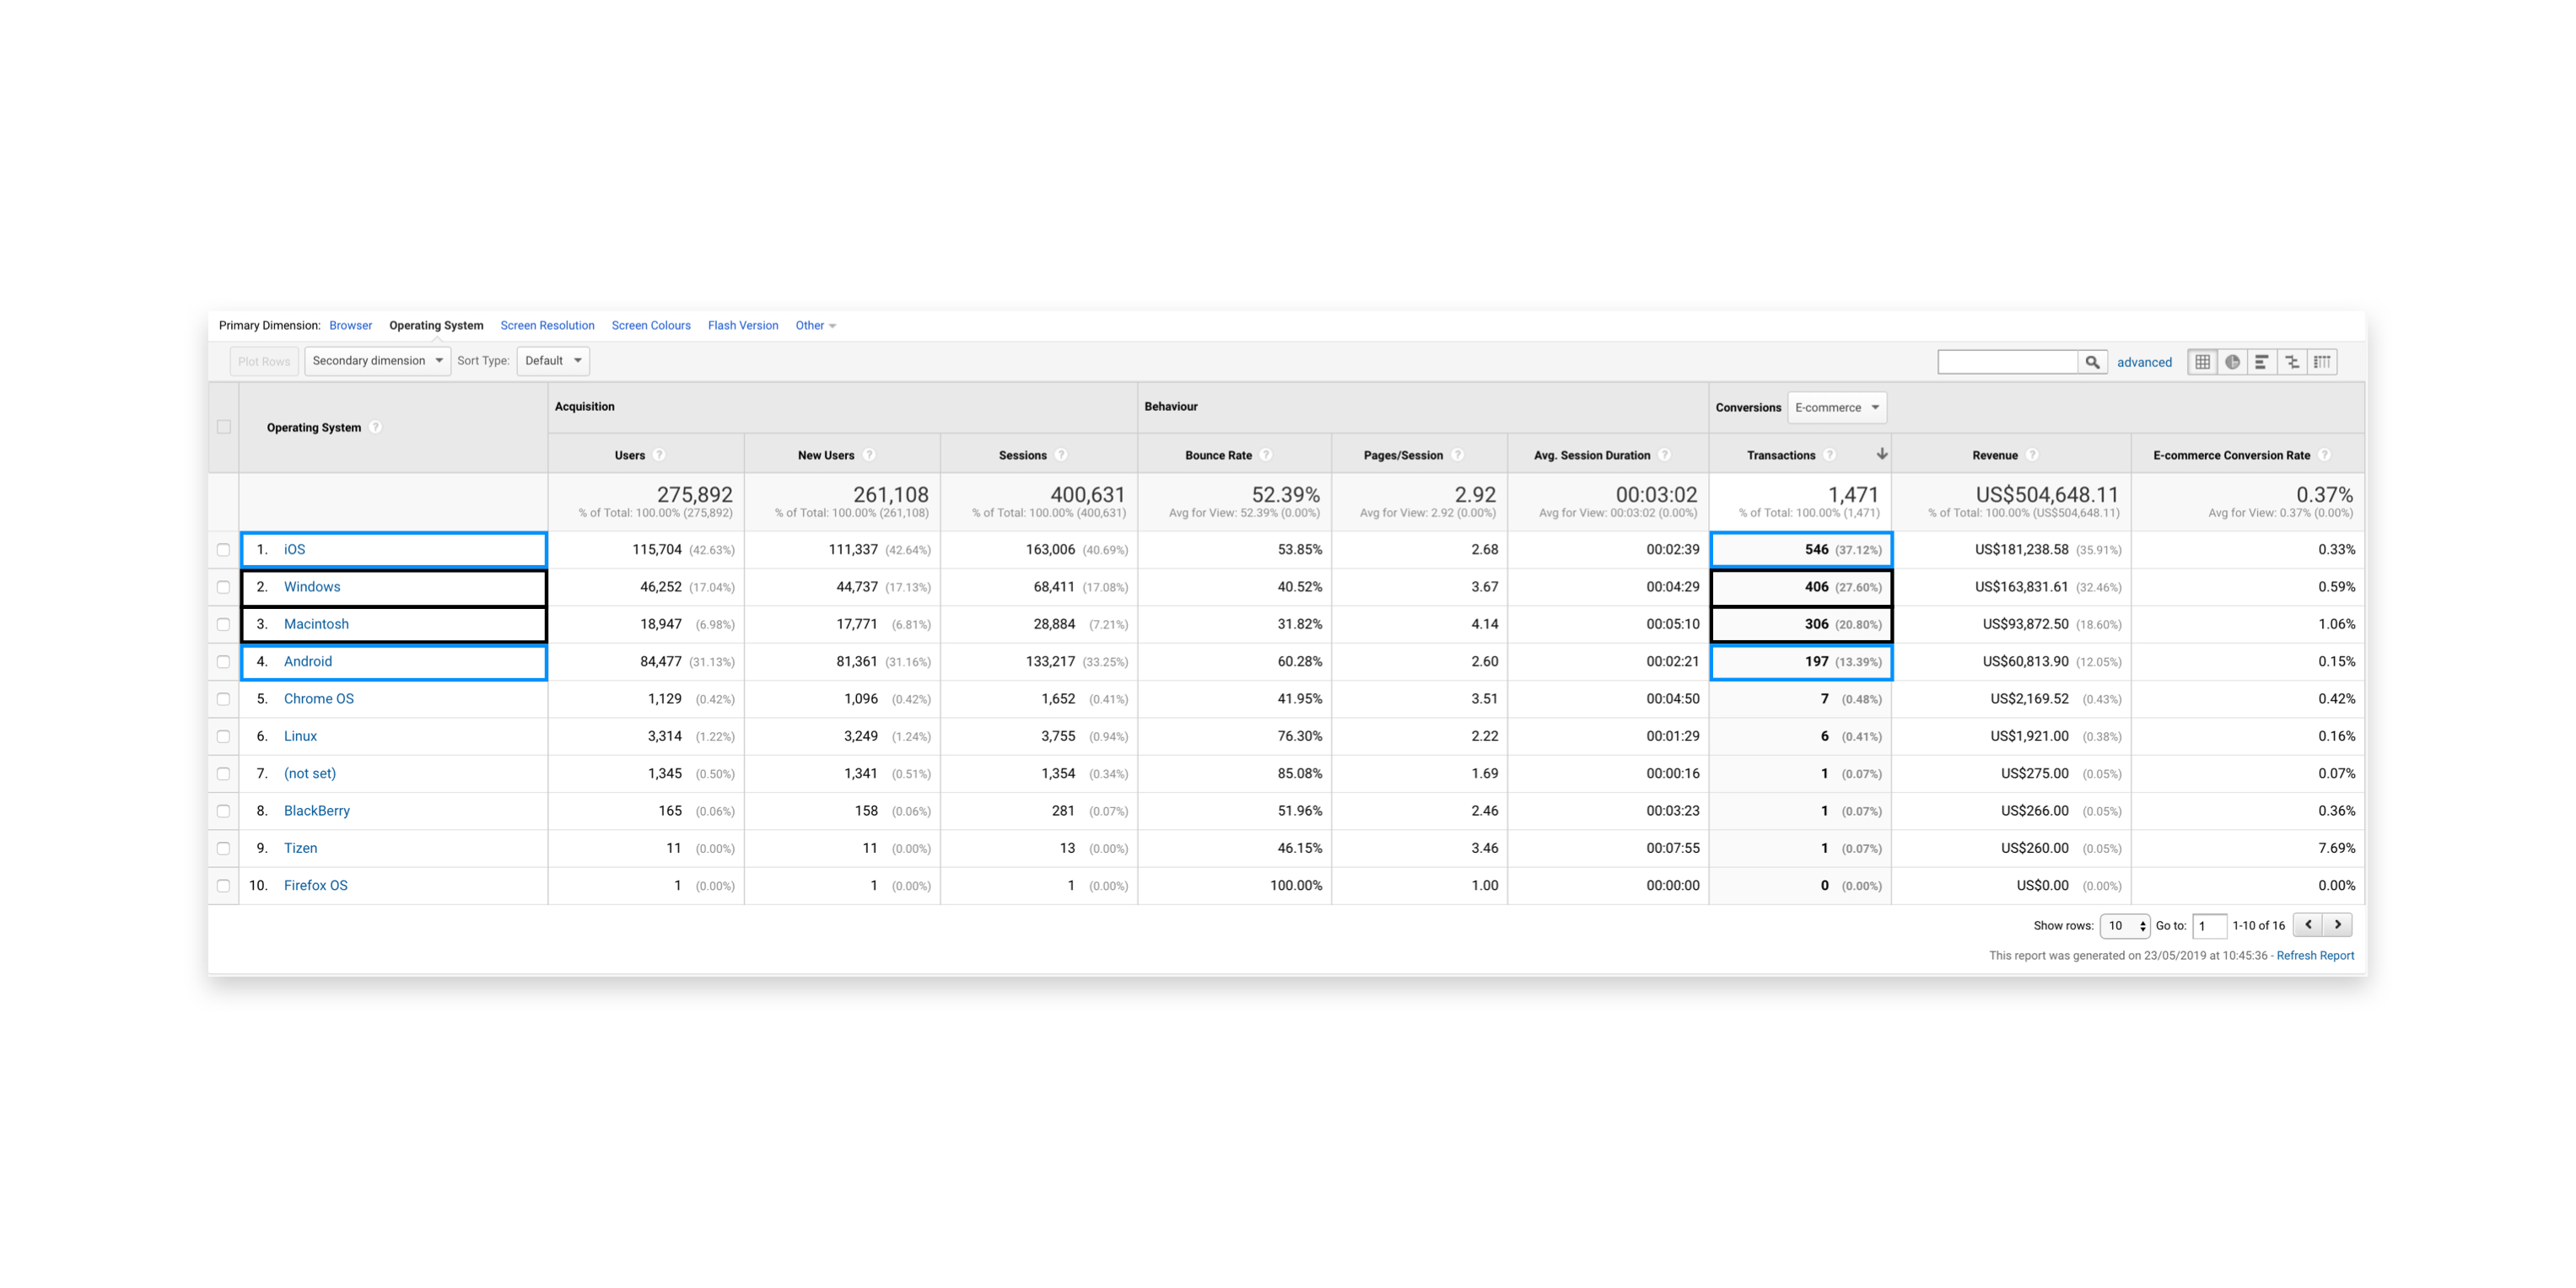
Task: Open the Linux operating system link
Action: (300, 736)
